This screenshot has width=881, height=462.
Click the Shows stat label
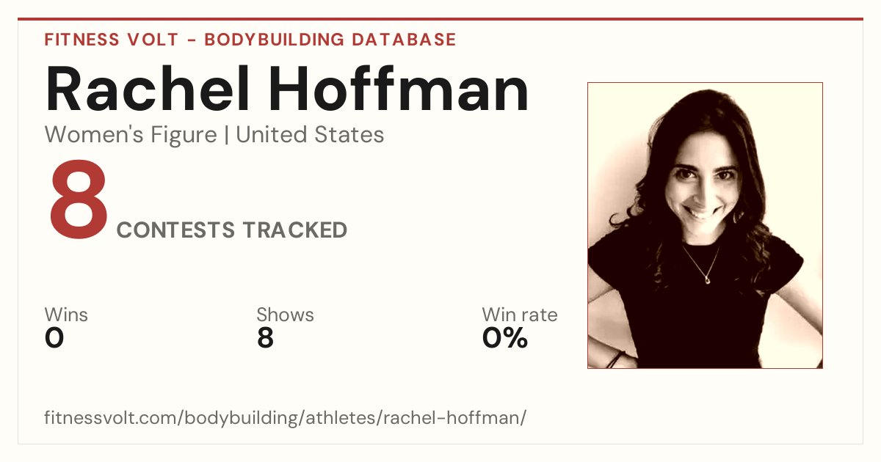285,315
